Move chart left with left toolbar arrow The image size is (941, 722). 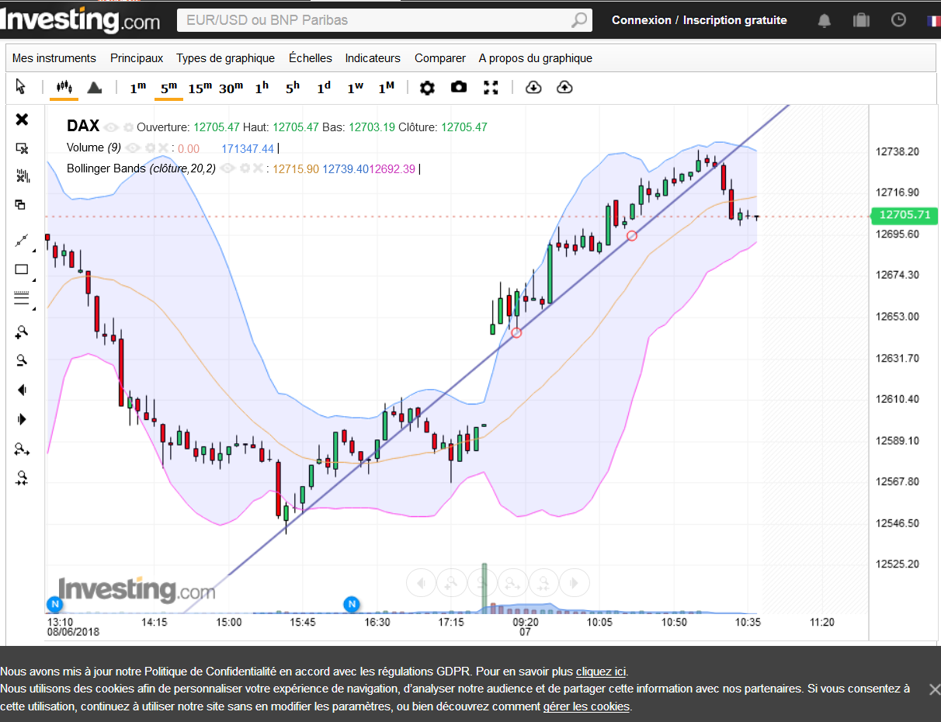click(x=22, y=390)
